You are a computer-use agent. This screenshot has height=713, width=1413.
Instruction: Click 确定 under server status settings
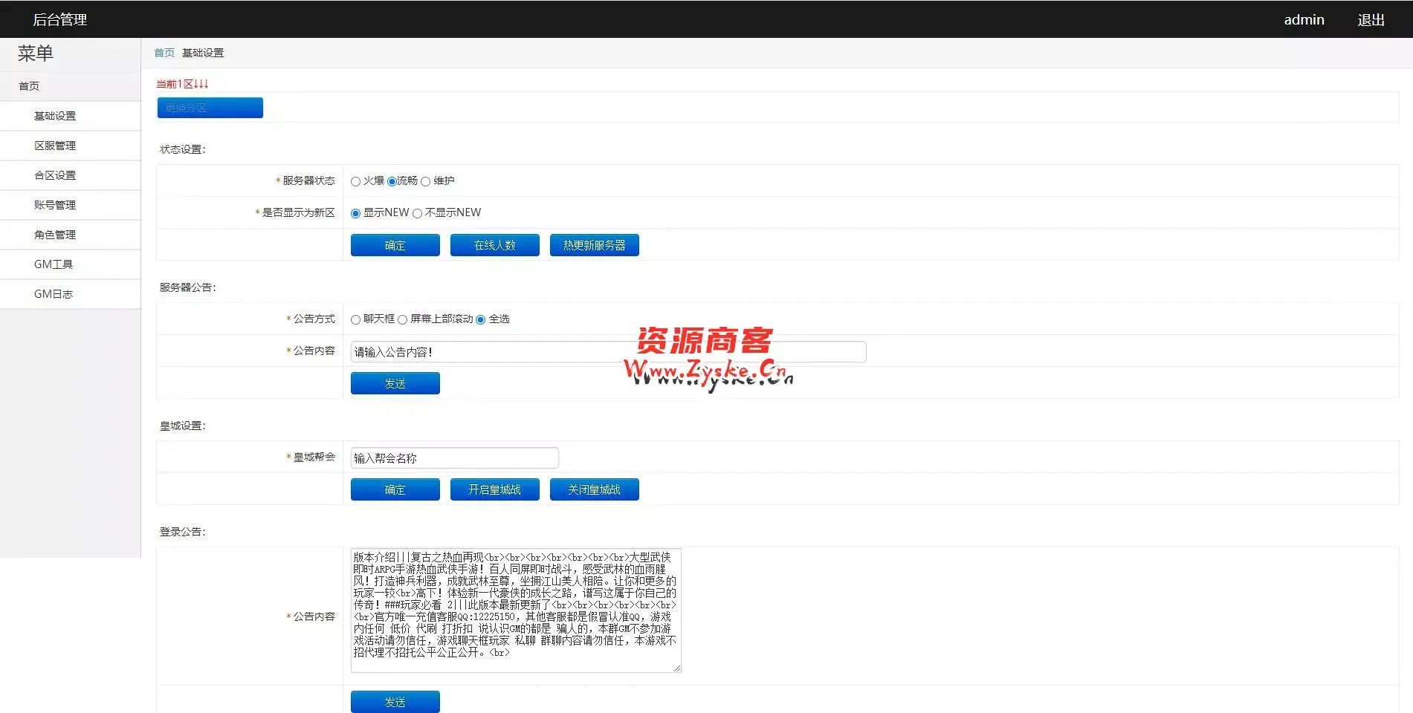[x=395, y=245]
